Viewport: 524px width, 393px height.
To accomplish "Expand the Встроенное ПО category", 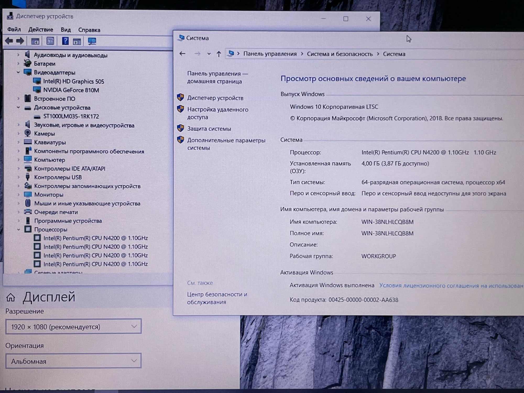I will pyautogui.click(x=18, y=99).
